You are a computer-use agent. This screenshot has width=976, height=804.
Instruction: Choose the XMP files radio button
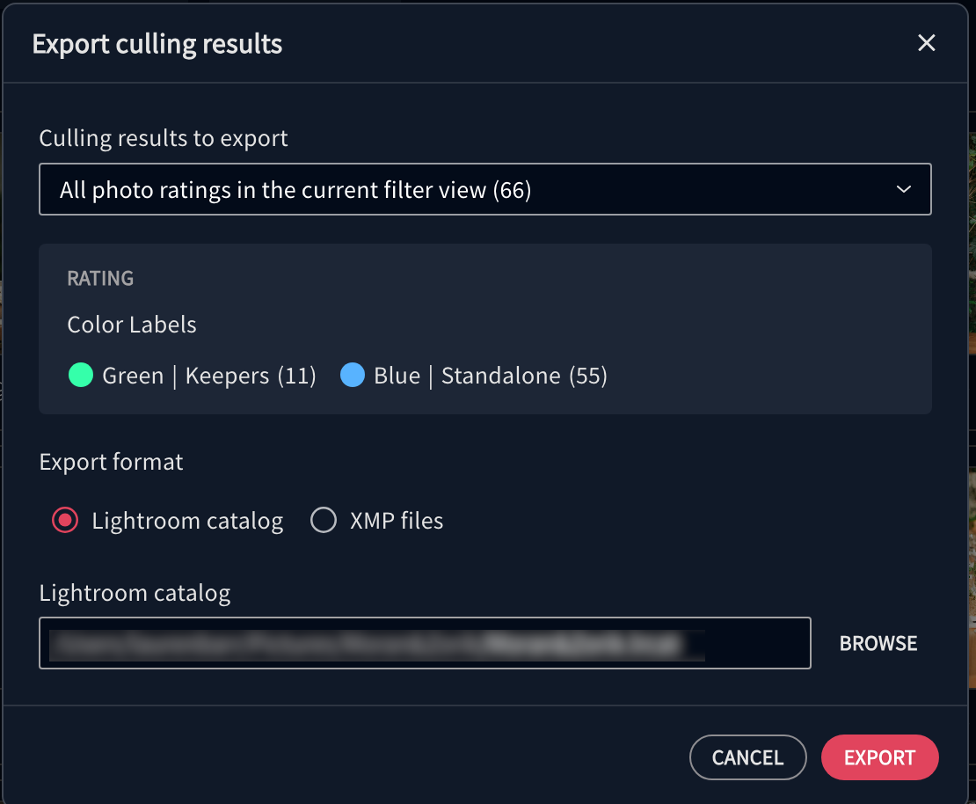[x=324, y=520]
